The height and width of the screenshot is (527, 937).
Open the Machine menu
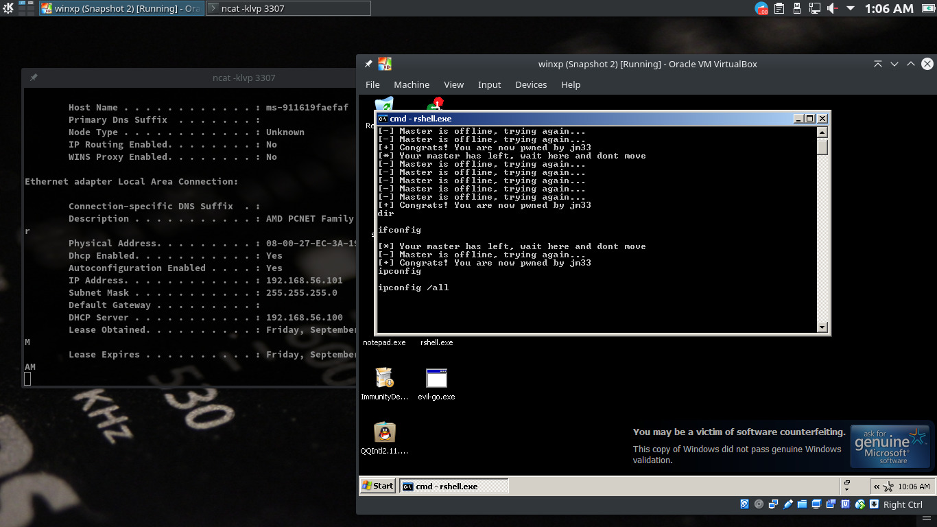412,84
